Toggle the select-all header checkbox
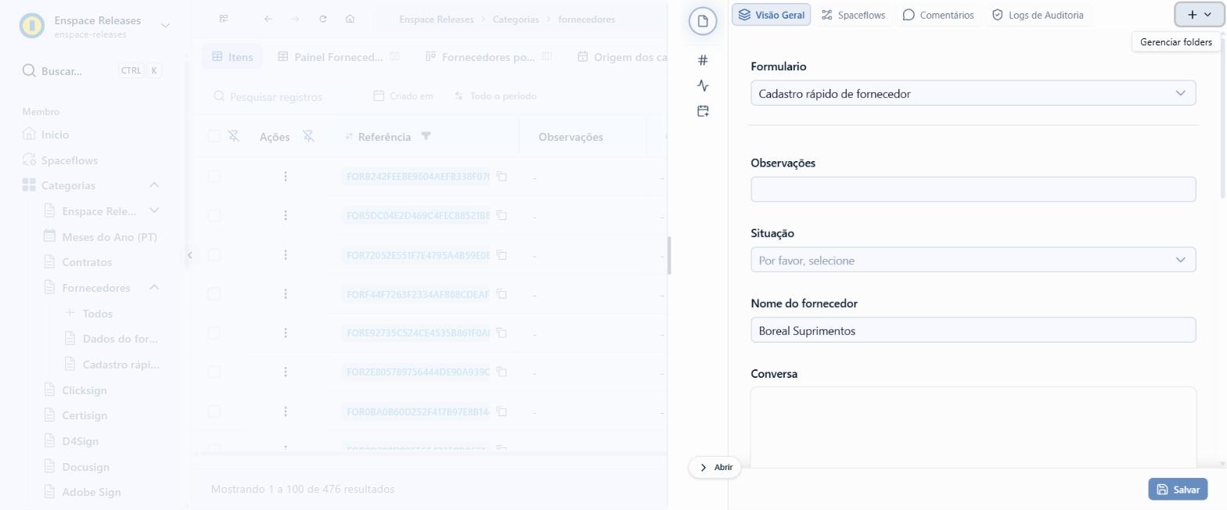The width and height of the screenshot is (1227, 510). point(214,136)
